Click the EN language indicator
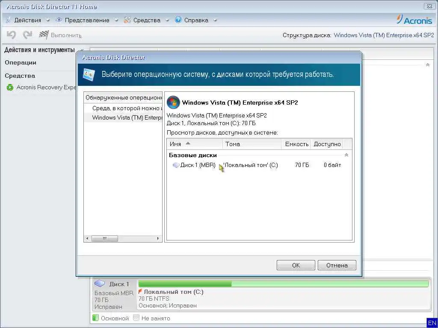Viewport: 438px width, 328px height. 432,323
